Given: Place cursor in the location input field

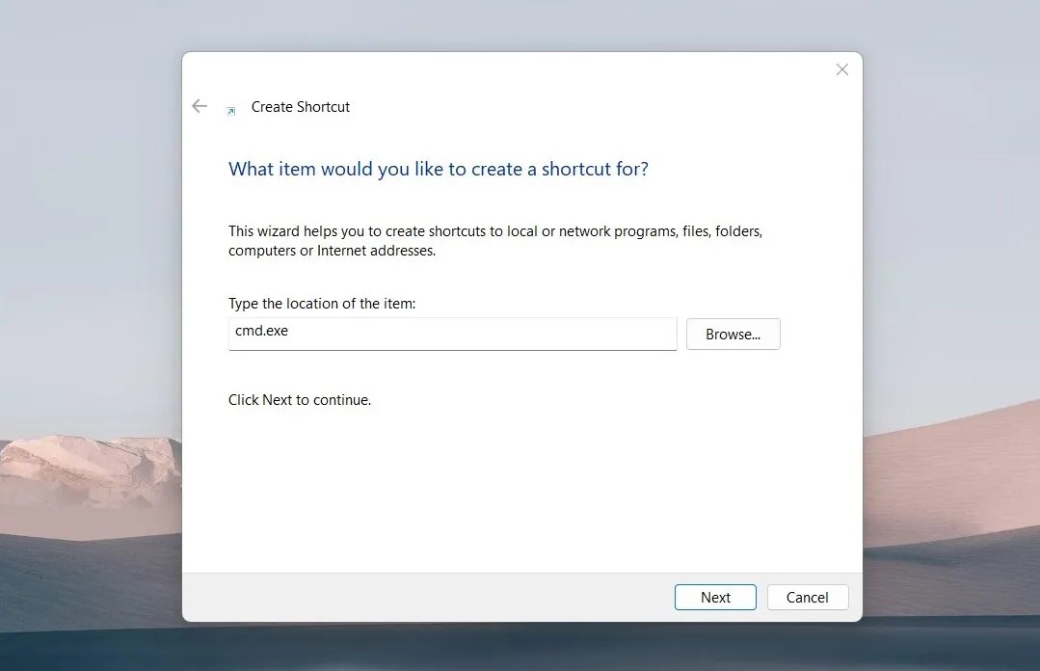Looking at the screenshot, I should pos(451,334).
